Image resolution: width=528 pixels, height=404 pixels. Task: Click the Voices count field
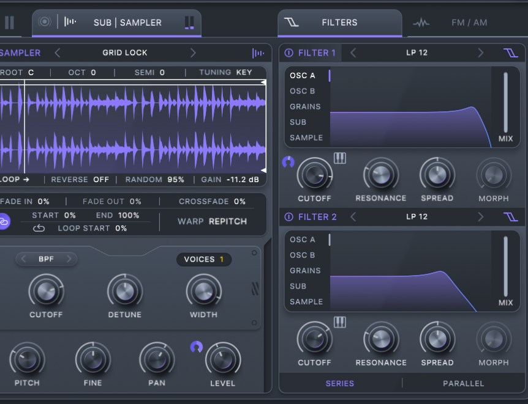tap(204, 259)
